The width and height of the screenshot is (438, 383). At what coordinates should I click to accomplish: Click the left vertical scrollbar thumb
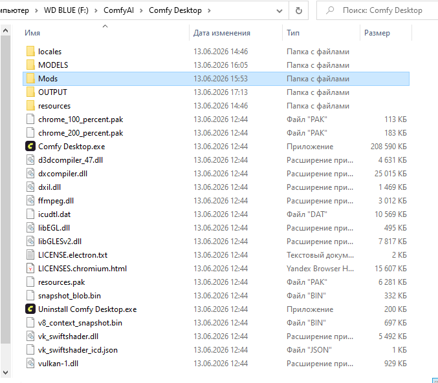click(x=5, y=190)
